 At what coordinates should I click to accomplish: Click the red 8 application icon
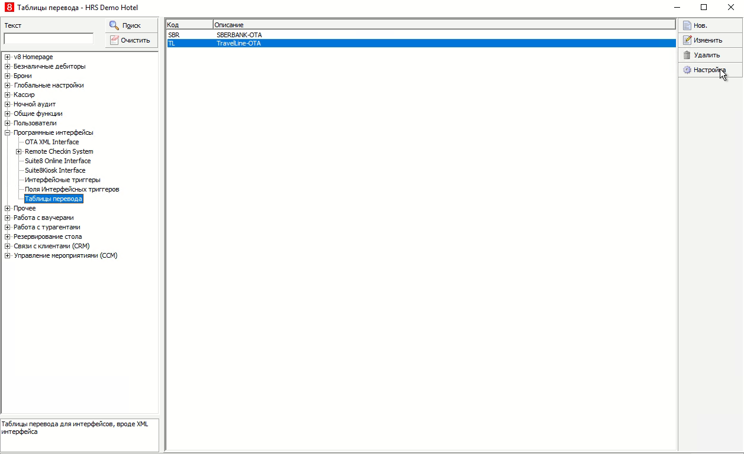[9, 7]
